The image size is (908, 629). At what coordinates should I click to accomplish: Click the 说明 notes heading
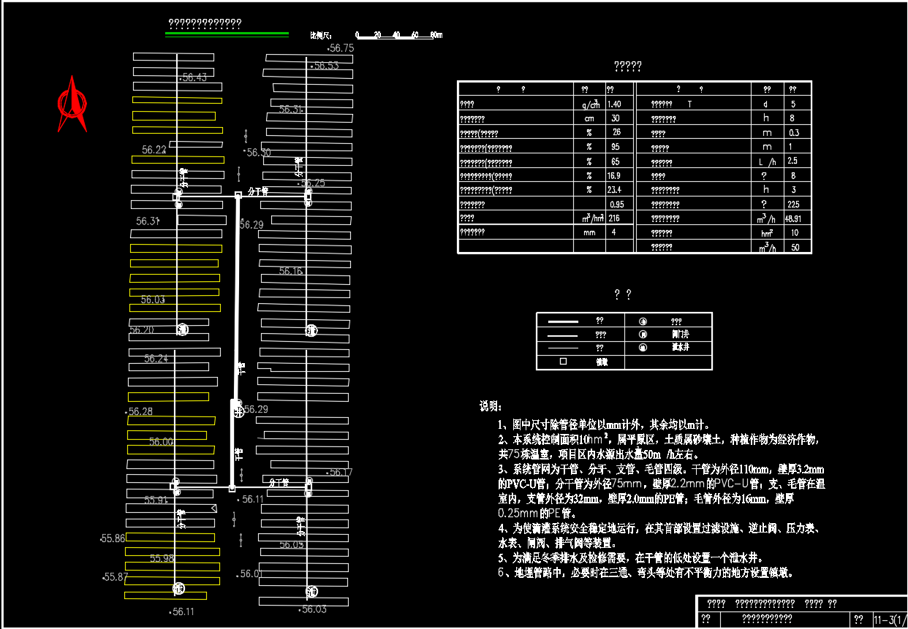tap(490, 405)
